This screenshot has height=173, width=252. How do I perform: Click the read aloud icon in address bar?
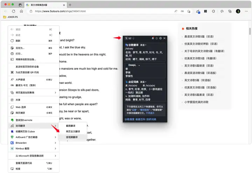(x=176, y=11)
